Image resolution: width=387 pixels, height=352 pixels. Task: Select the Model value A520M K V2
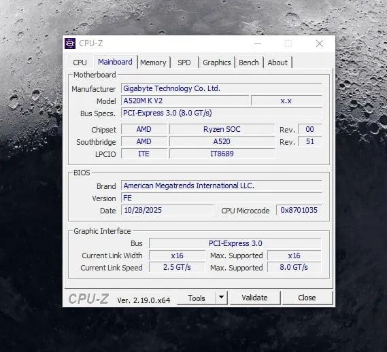pyautogui.click(x=185, y=101)
